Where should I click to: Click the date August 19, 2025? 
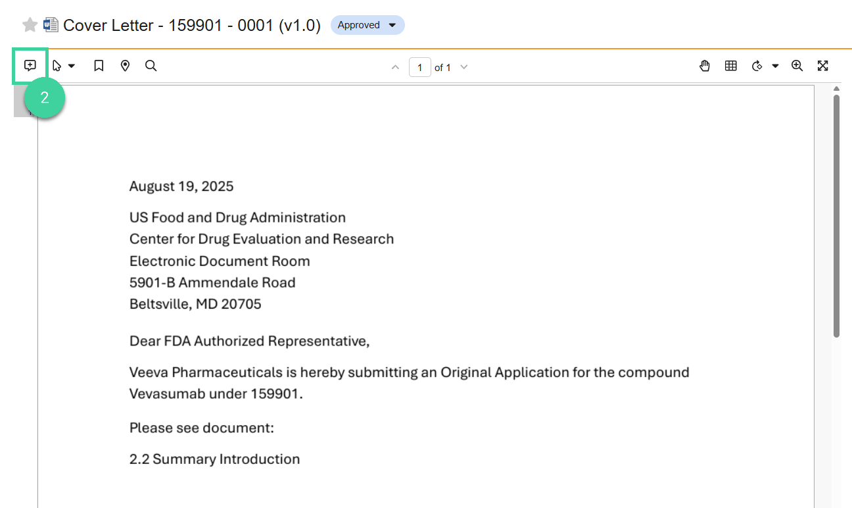tap(181, 186)
